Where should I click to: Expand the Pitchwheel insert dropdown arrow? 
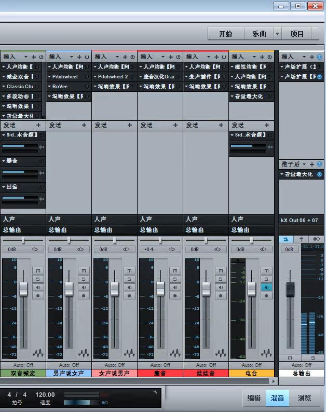tap(49, 77)
